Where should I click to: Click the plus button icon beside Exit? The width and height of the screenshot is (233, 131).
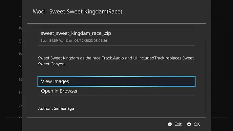[x=170, y=124]
